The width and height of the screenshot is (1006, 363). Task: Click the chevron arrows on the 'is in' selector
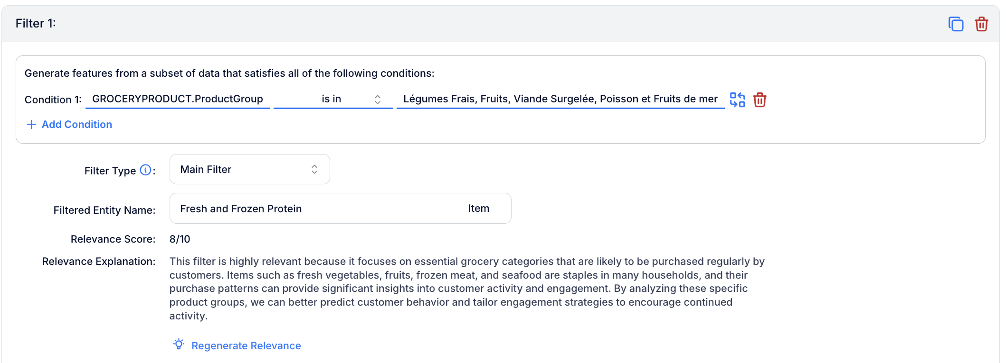pos(378,99)
